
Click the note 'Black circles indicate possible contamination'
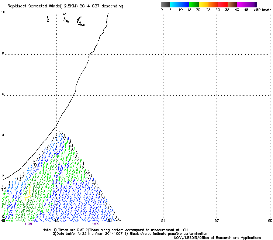pyautogui.click(x=168, y=234)
